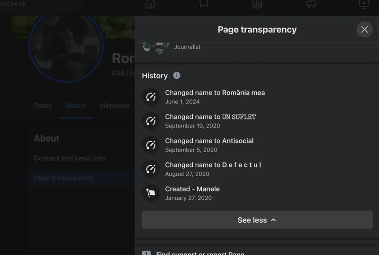379x255 pixels.
Task: Click the icon beside Antisocial name change
Action: pos(151,145)
